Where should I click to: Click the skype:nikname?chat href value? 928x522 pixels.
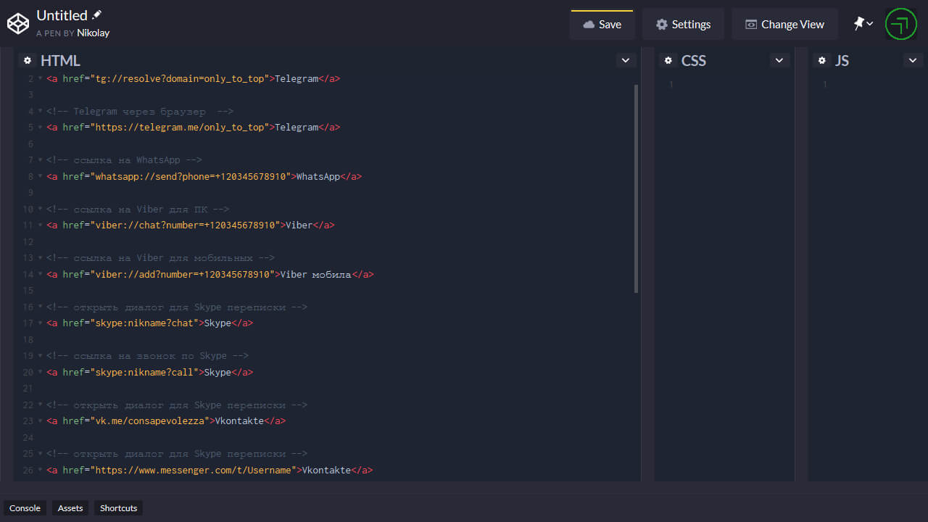[x=144, y=323]
